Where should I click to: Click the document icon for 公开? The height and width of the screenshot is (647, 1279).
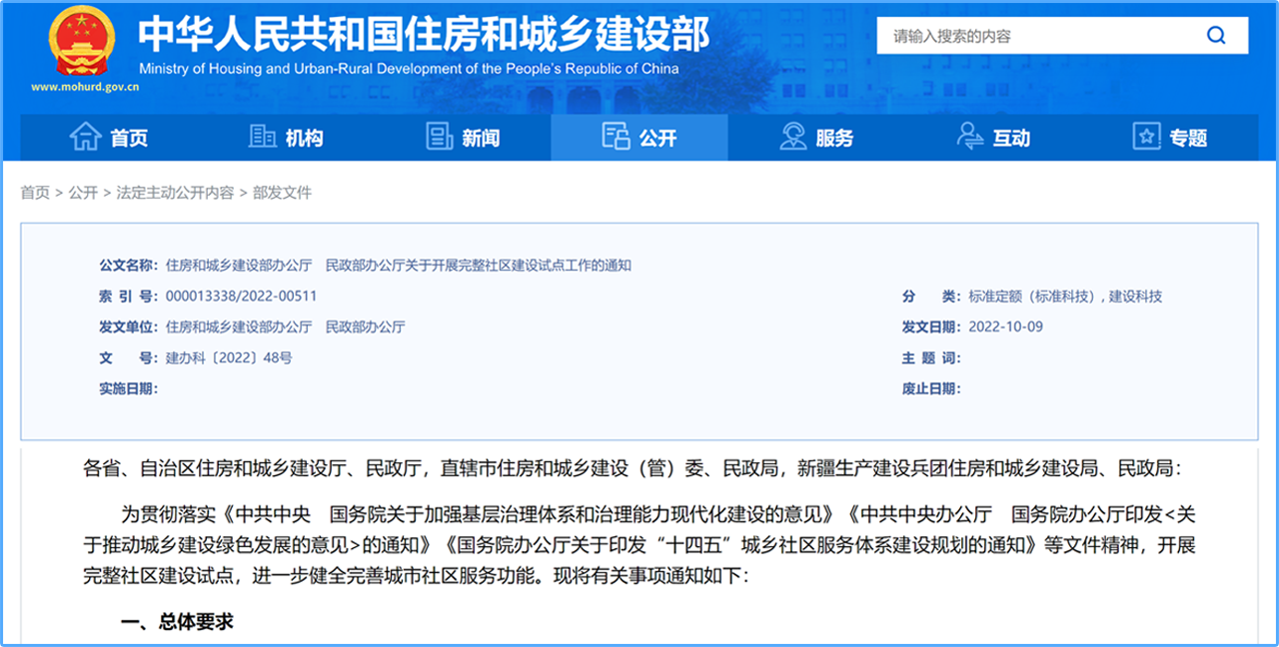point(616,137)
